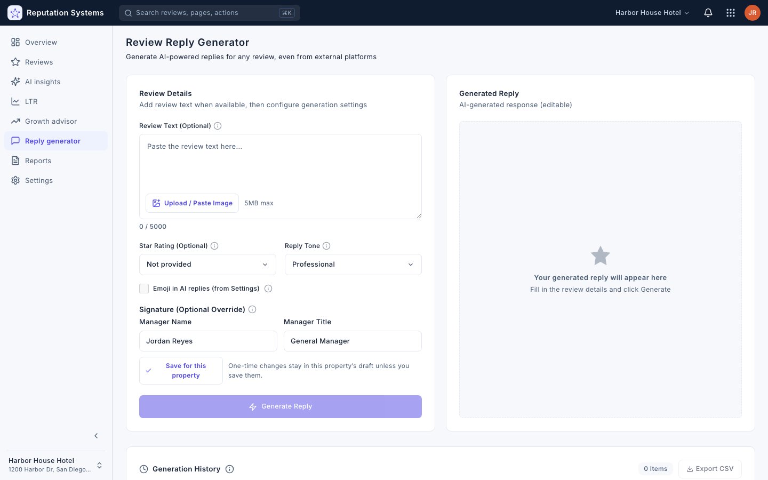Click the Export CSV button
The height and width of the screenshot is (480, 768).
[710, 469]
